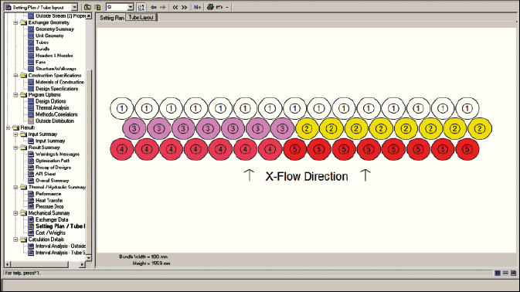The width and height of the screenshot is (520, 292).
Task: Click the tree panel vertical scrollbar down arrow
Action: point(89,258)
